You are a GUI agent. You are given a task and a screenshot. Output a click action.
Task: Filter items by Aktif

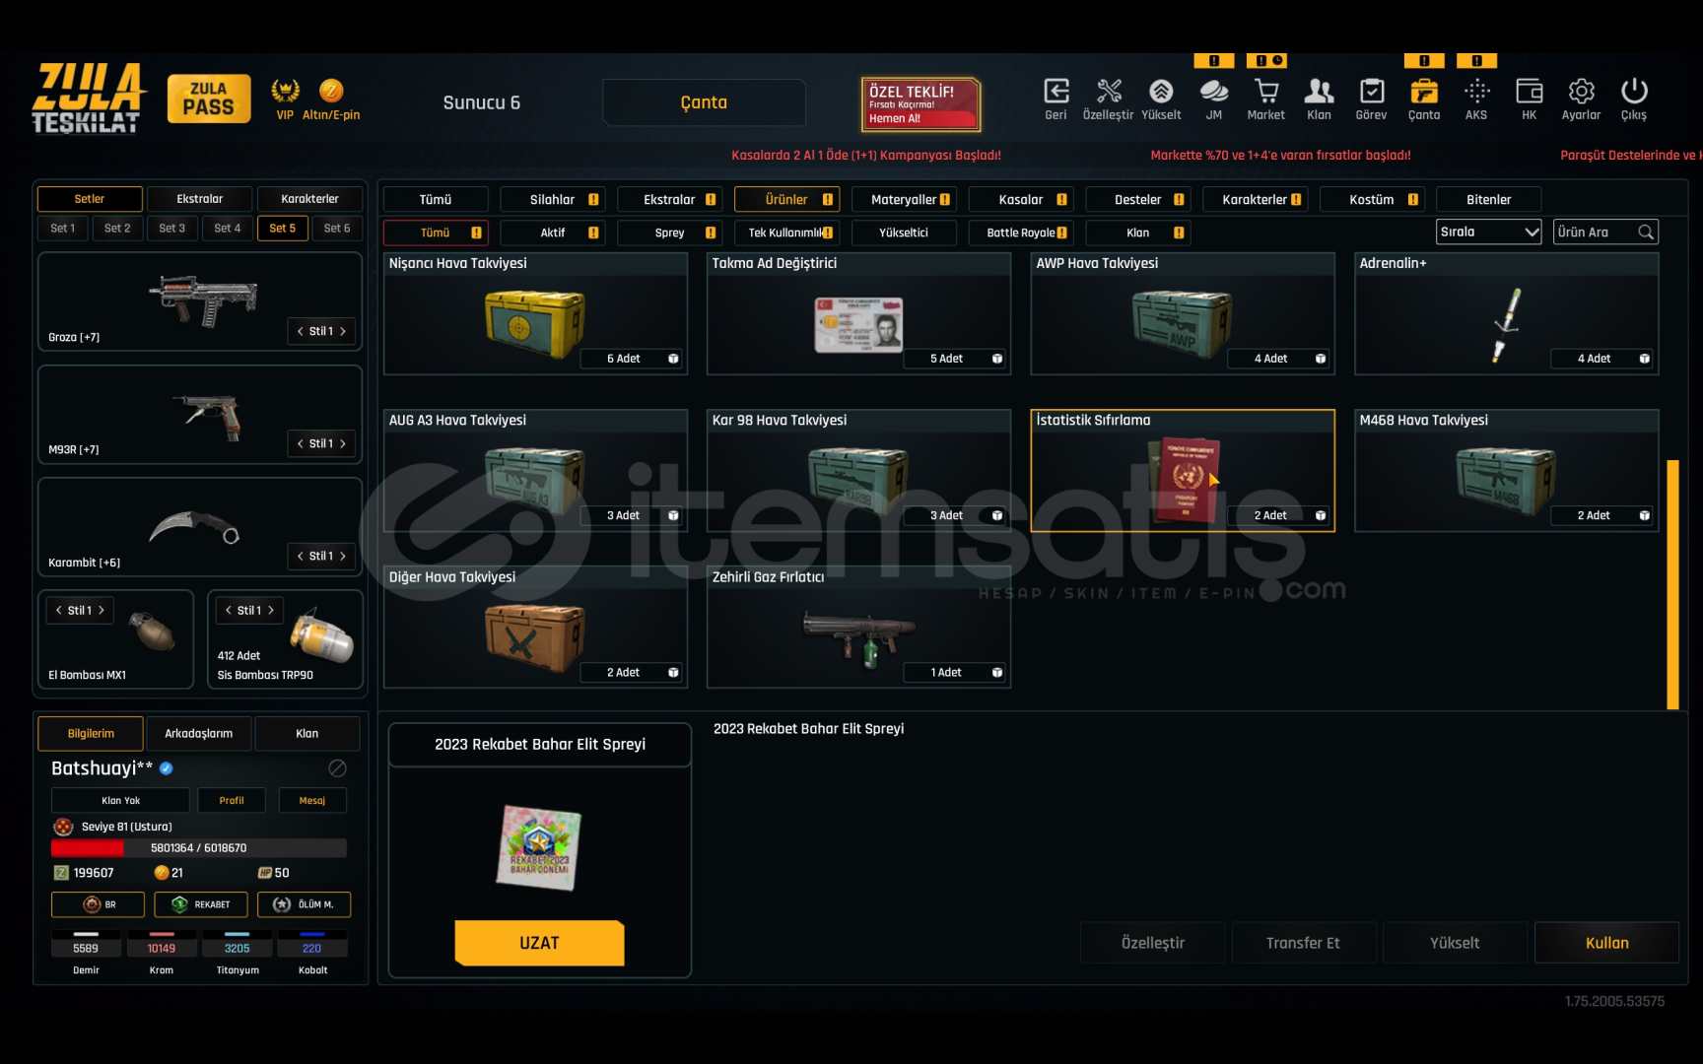[552, 233]
